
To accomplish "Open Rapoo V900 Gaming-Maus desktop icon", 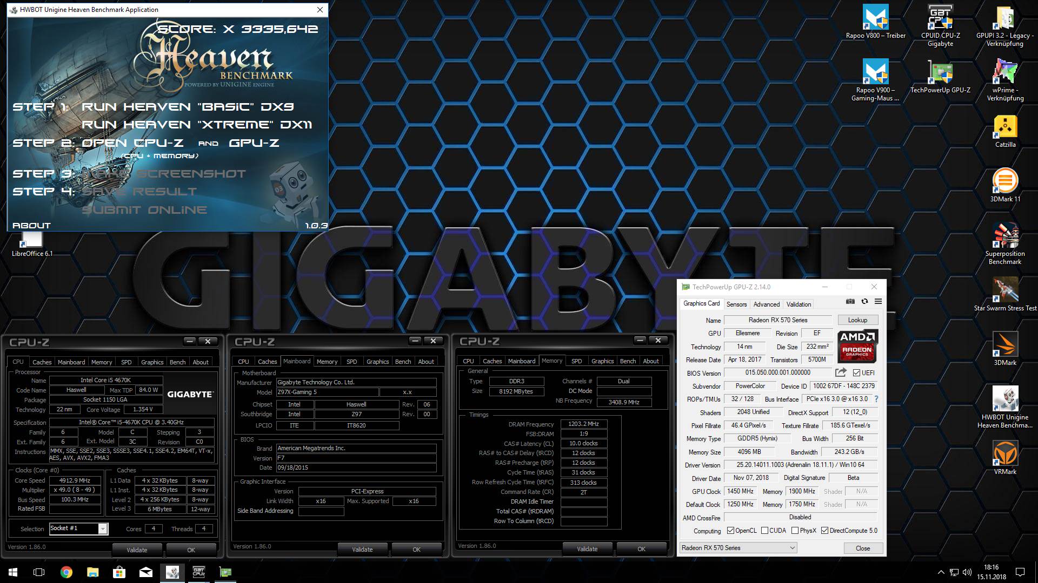I will coord(876,80).
